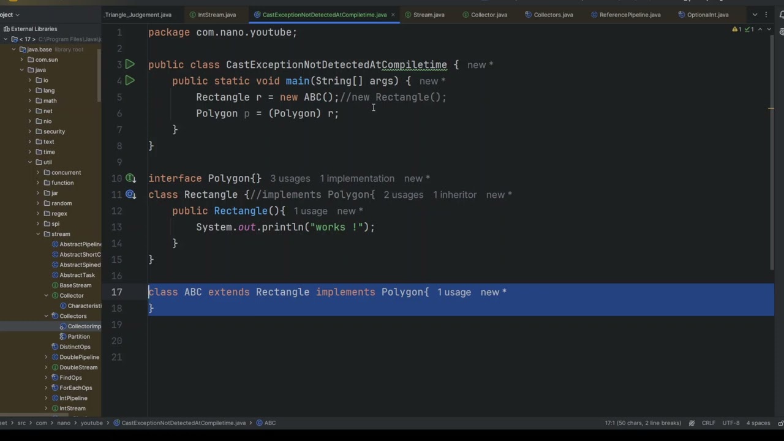The width and height of the screenshot is (784, 441).
Task: Collapse the stream package node
Action: pos(38,234)
